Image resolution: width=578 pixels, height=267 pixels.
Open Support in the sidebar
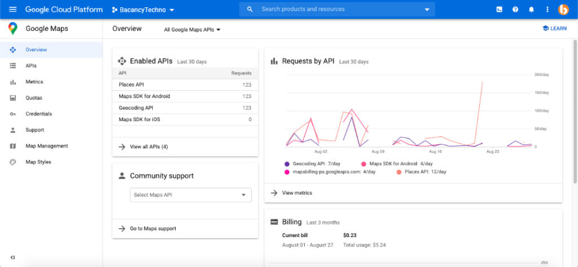point(51,130)
